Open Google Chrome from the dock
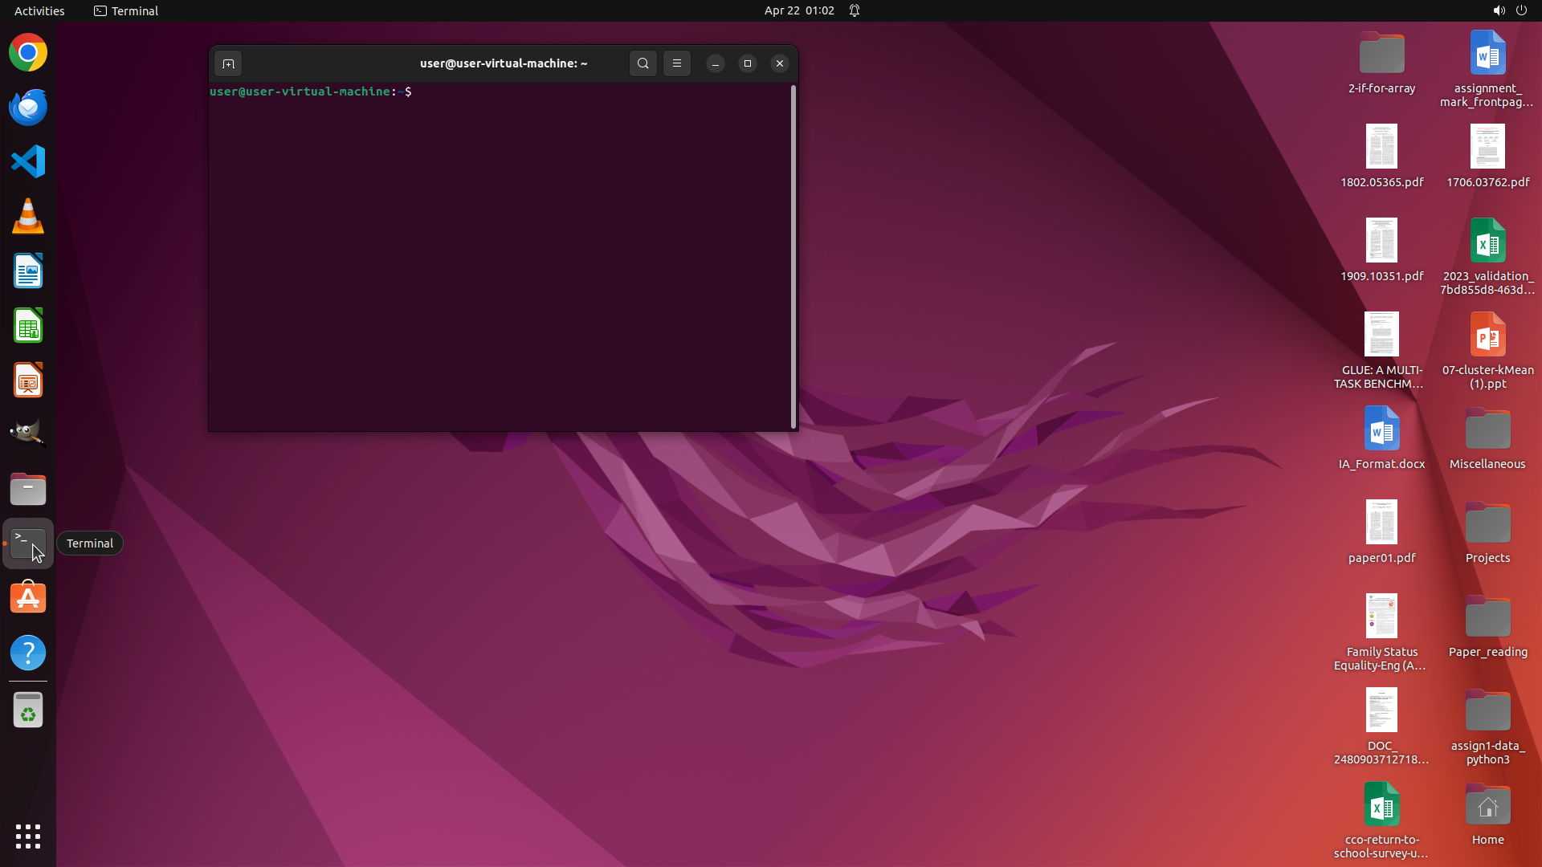 [28, 53]
